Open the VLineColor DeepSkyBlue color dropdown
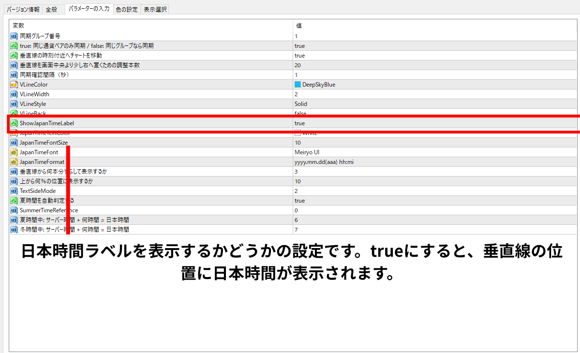 click(318, 85)
